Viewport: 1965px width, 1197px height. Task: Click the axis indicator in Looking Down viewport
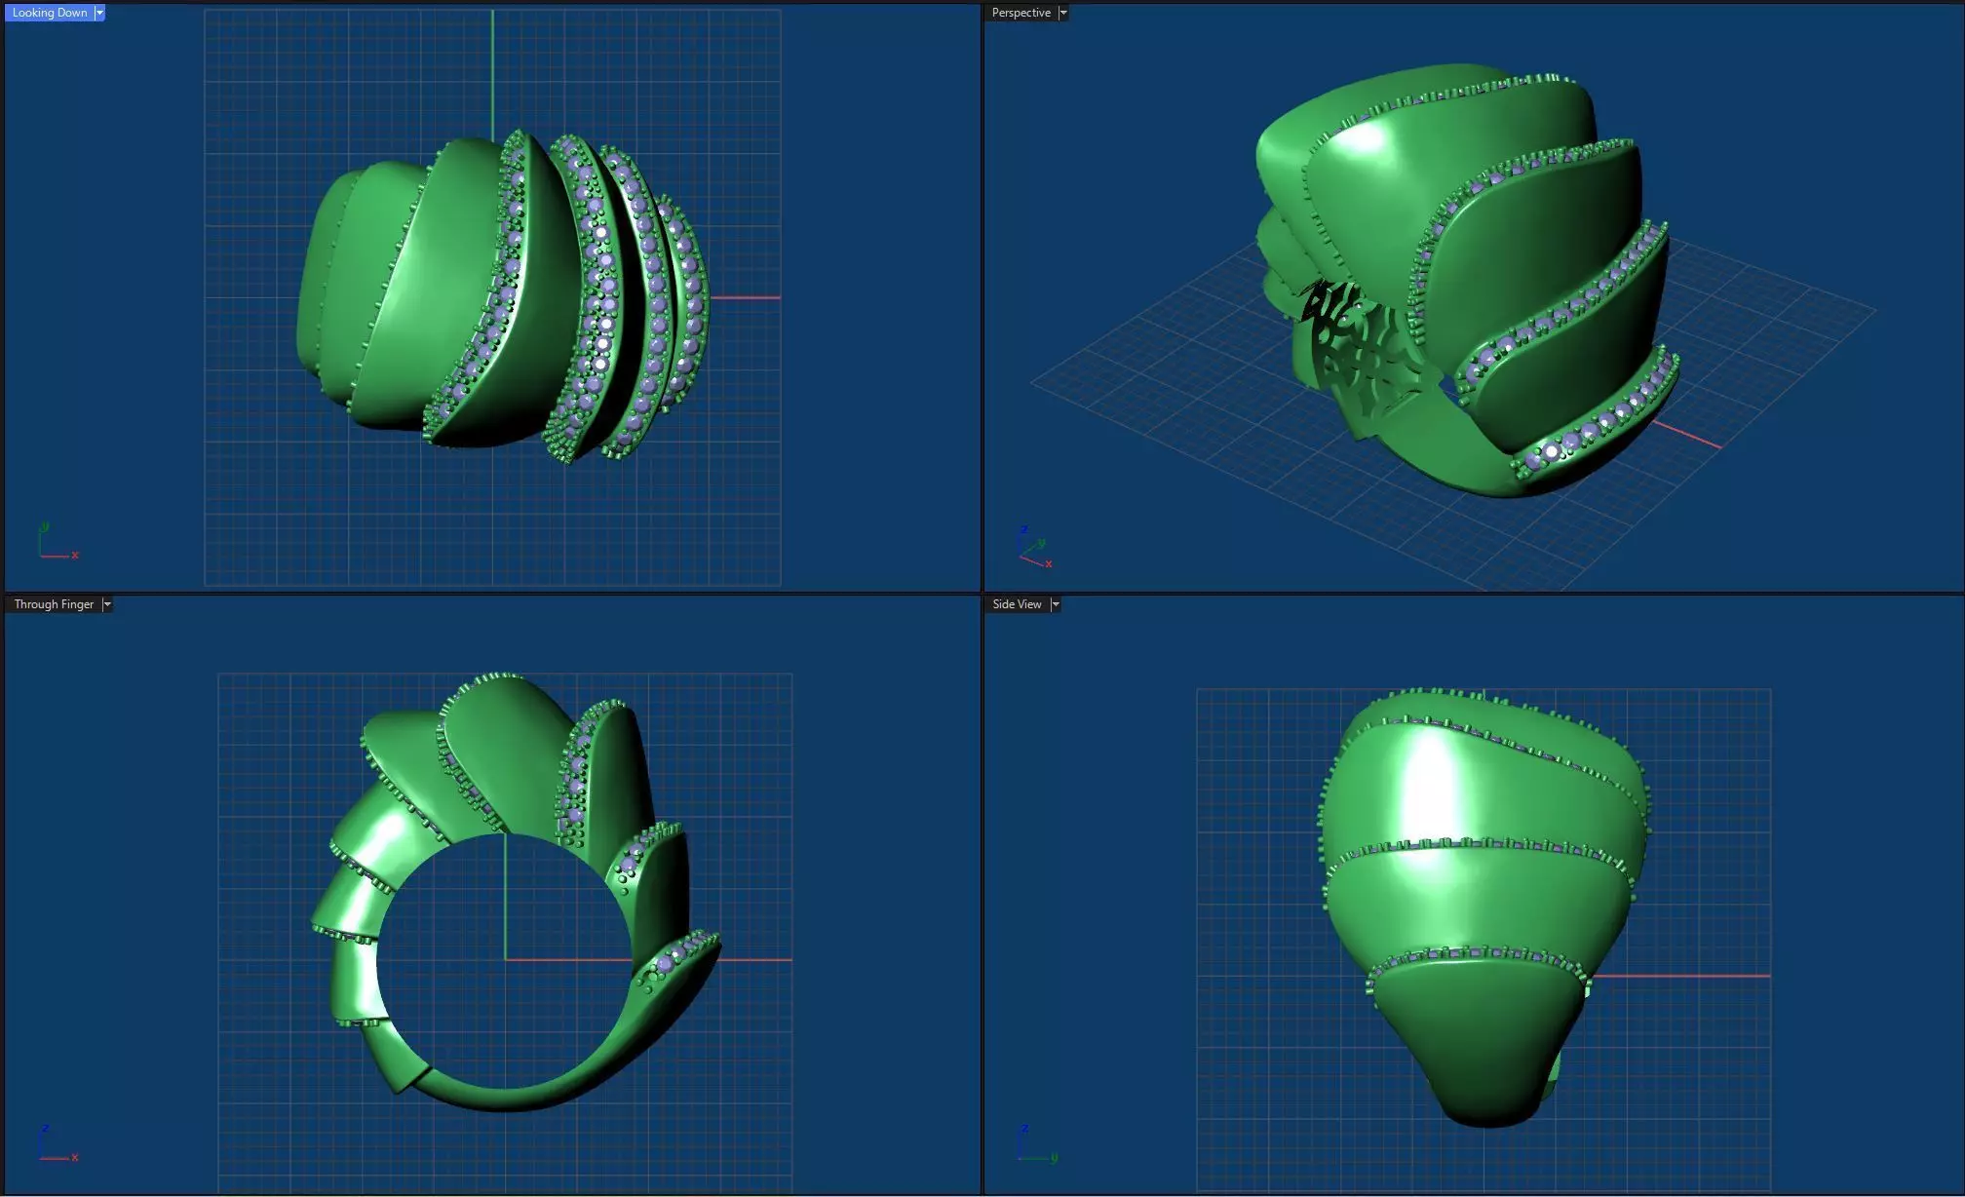58,541
